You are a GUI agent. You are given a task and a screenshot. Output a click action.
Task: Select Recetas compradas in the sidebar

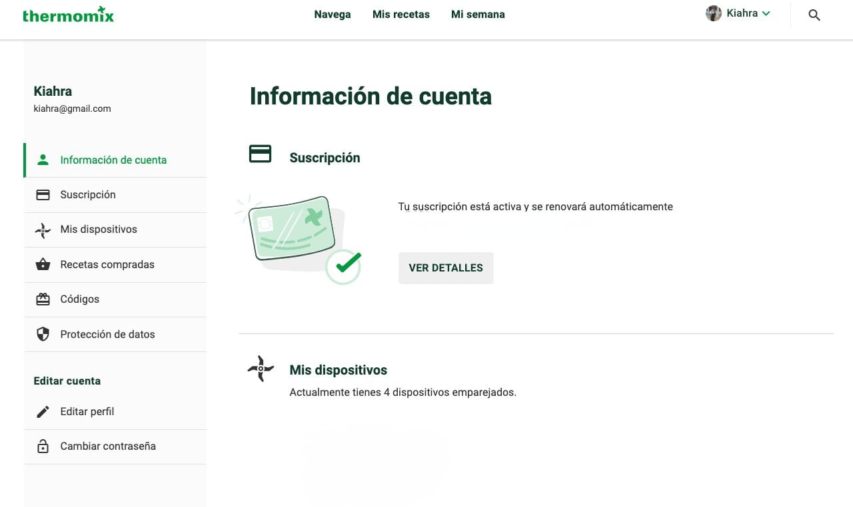point(107,264)
